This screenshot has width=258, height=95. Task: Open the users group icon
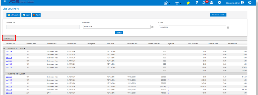click(211, 3)
